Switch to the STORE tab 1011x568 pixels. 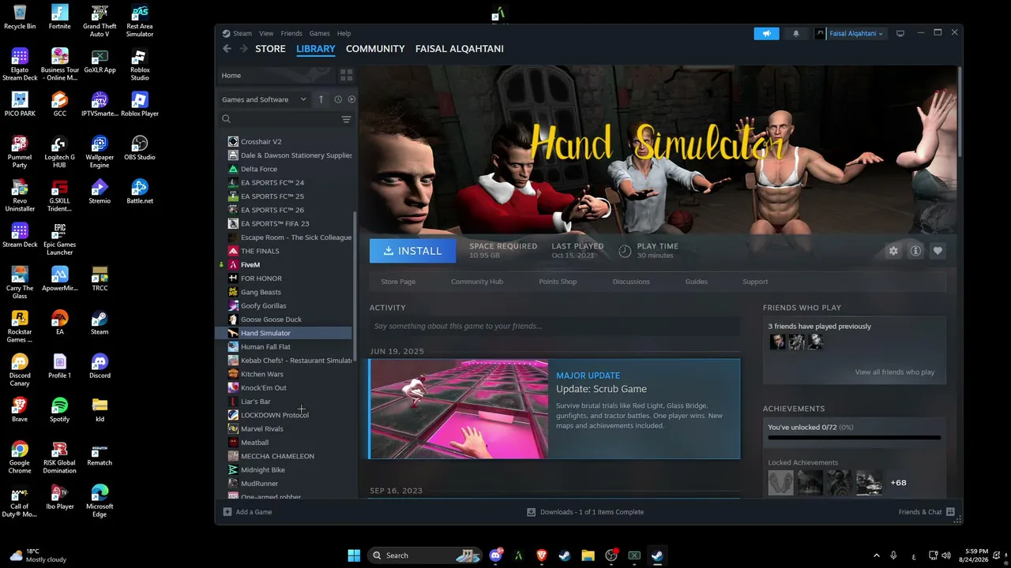[x=270, y=49]
